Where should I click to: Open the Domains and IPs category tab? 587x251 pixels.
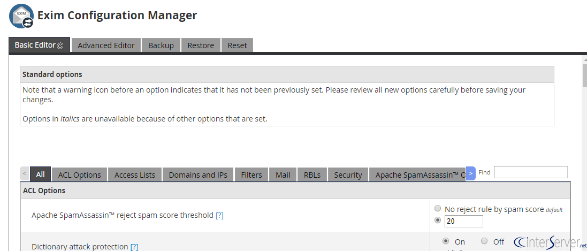[198, 175]
